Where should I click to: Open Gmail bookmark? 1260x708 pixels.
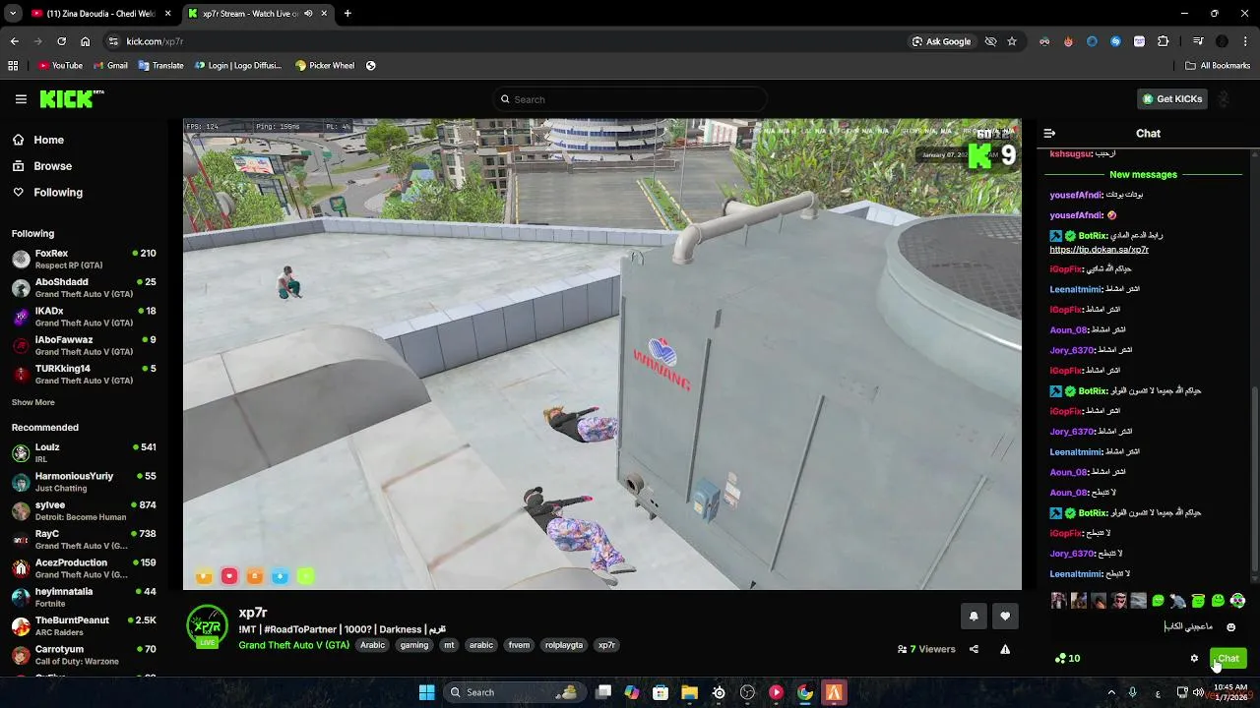[x=110, y=66]
